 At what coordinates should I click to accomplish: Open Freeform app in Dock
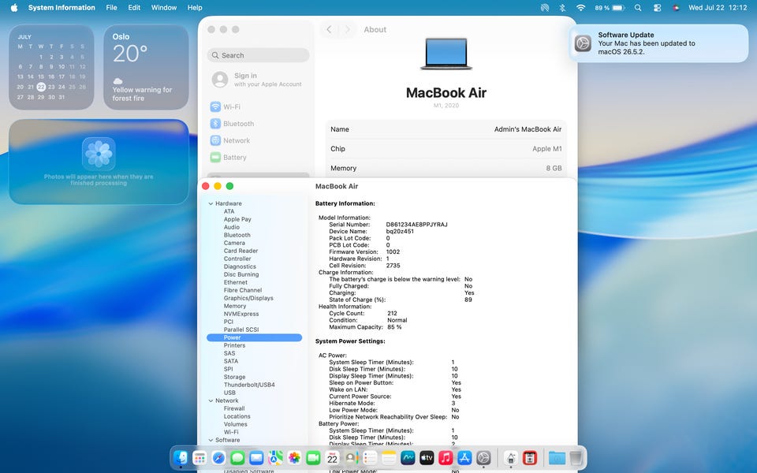(408, 457)
